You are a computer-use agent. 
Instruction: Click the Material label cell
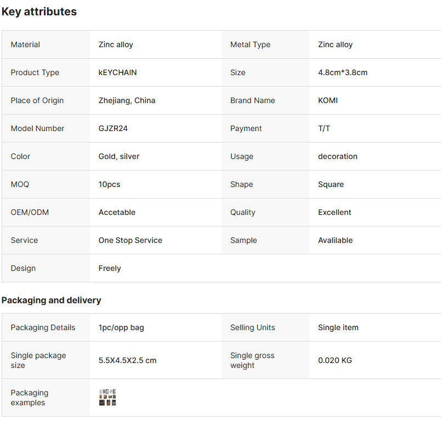(46, 44)
